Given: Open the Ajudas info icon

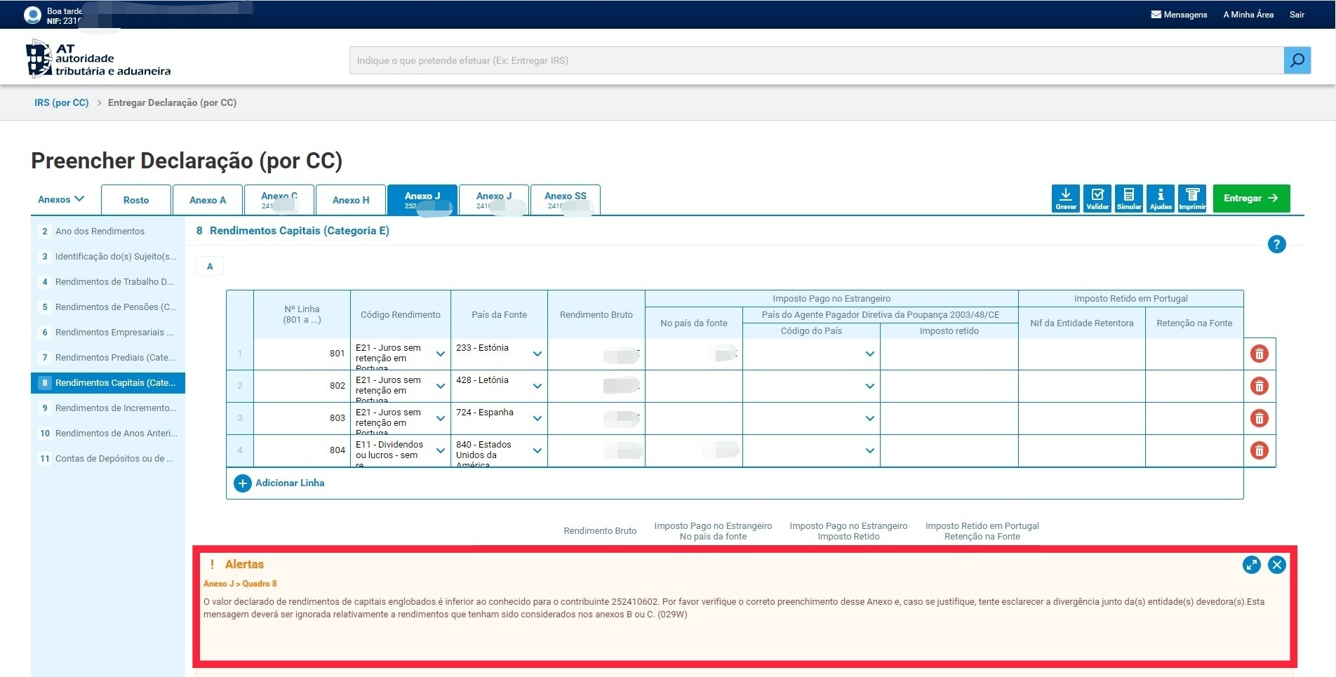Looking at the screenshot, I should (x=1160, y=198).
